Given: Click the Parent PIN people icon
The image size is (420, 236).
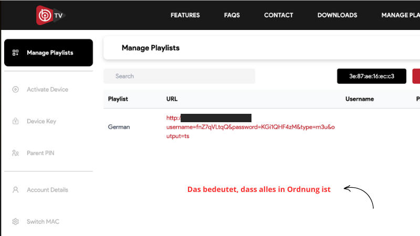Looking at the screenshot, I should pyautogui.click(x=15, y=154).
